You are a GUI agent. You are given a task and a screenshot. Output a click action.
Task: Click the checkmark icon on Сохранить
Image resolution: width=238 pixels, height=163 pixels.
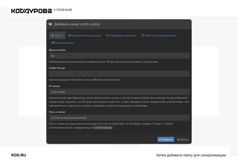click(160, 139)
